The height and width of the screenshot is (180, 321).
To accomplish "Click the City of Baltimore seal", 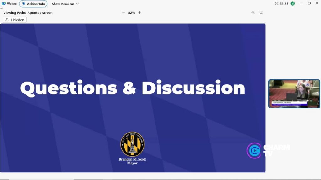I will point(132,144).
